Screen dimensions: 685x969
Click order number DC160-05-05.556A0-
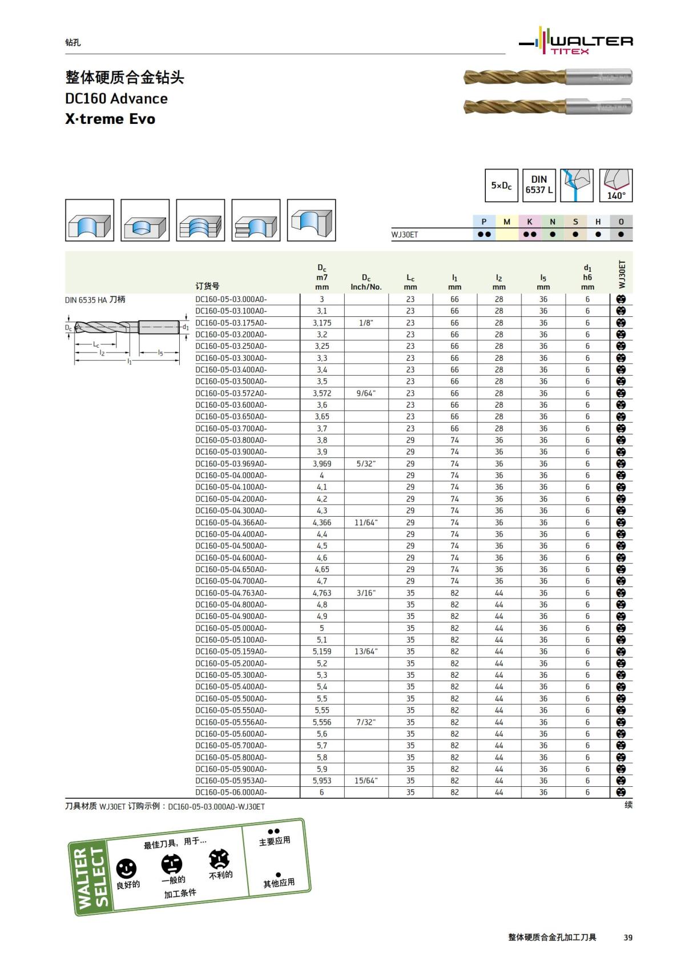coord(231,722)
